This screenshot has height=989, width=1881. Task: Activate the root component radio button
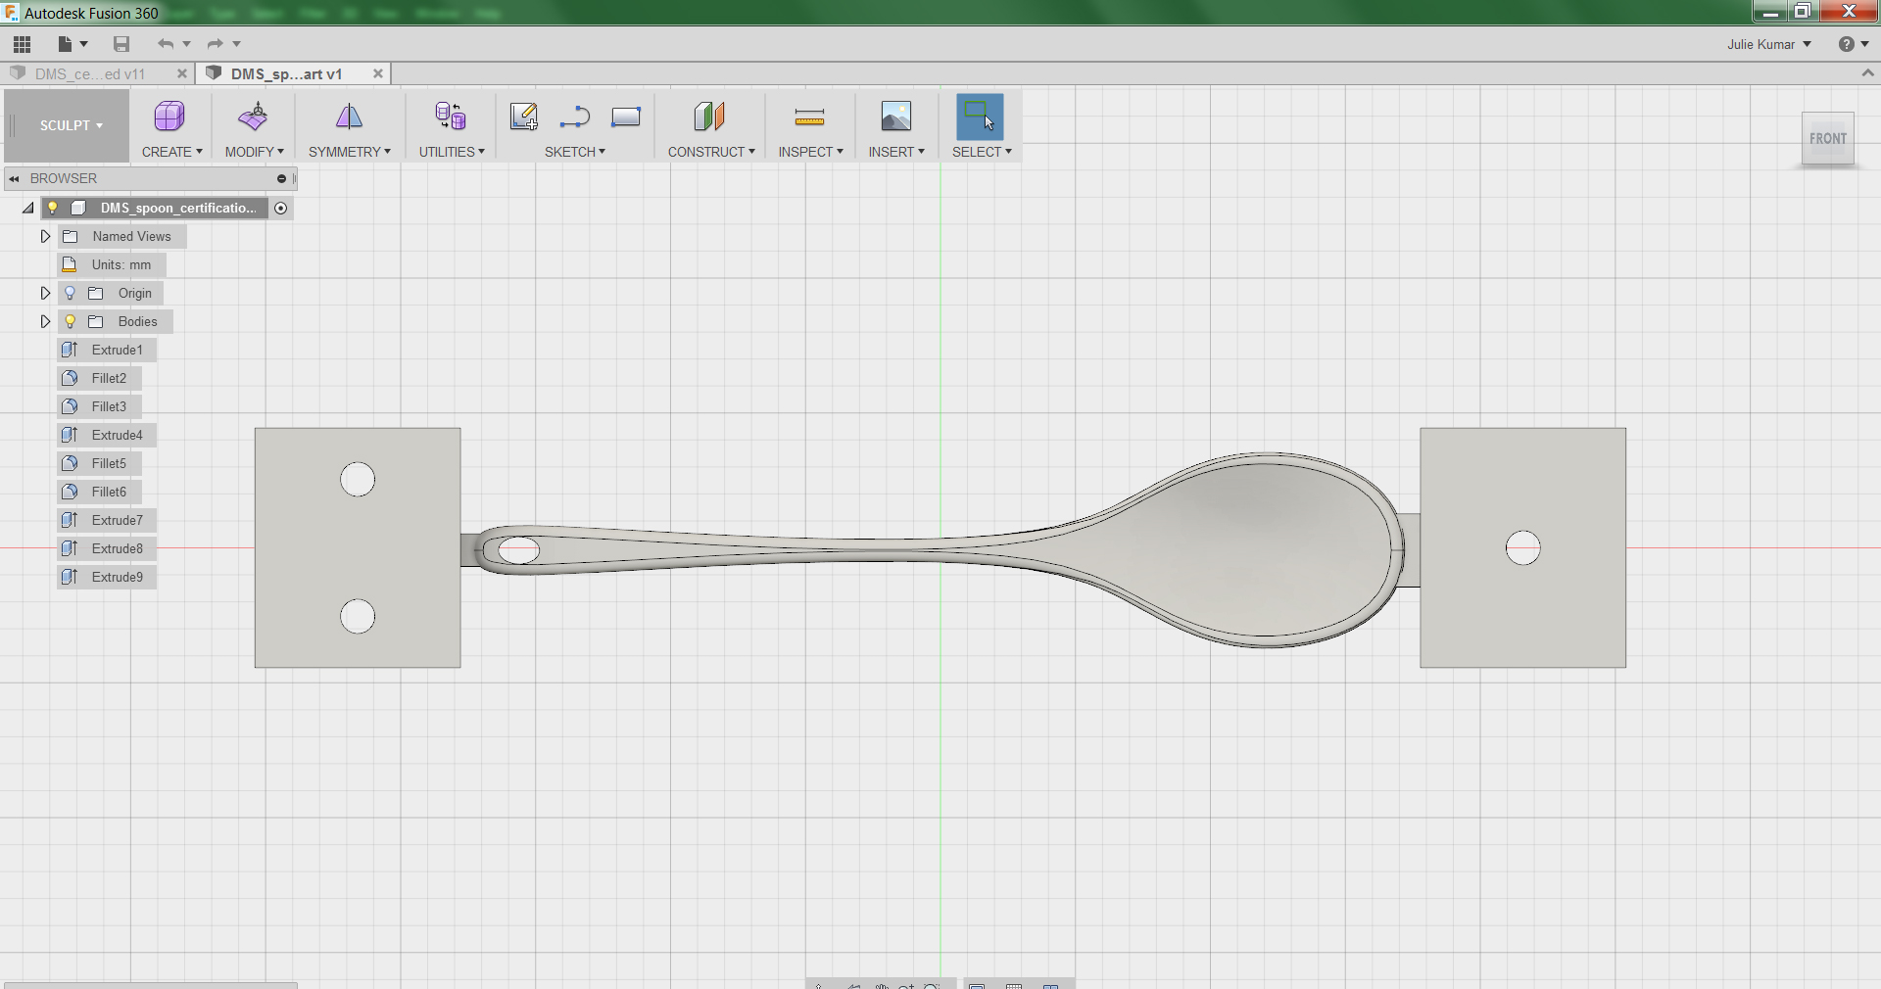pyautogui.click(x=281, y=208)
